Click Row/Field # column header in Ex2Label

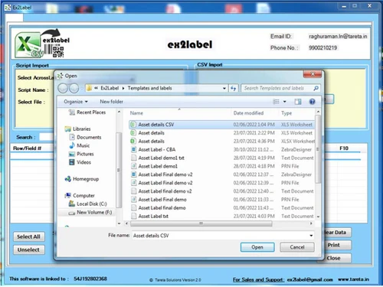[x=27, y=148]
